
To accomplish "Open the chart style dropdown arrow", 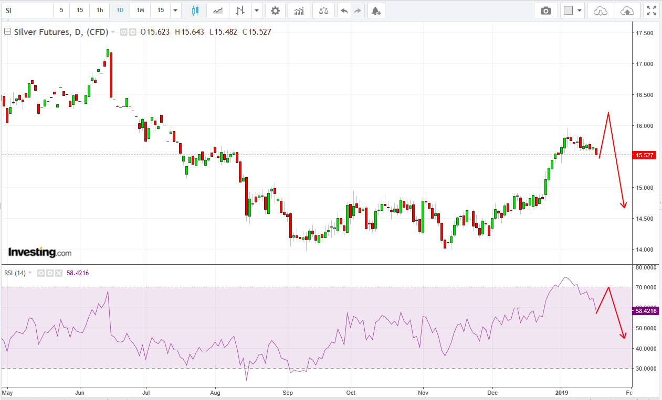I will pos(257,10).
